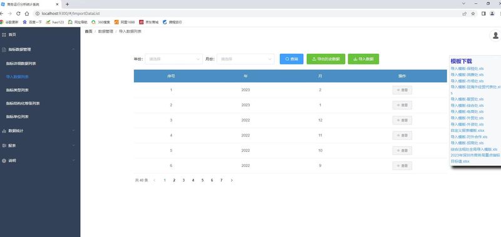Click the green 导入数据 import button

click(363, 59)
